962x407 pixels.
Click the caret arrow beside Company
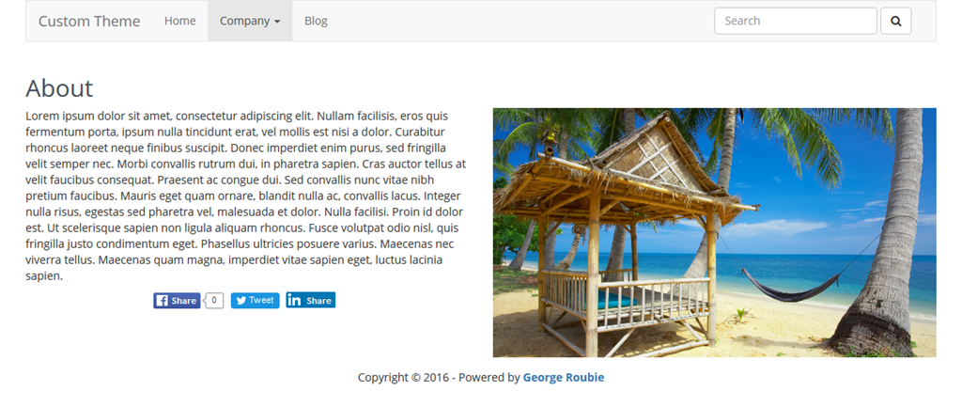(277, 22)
